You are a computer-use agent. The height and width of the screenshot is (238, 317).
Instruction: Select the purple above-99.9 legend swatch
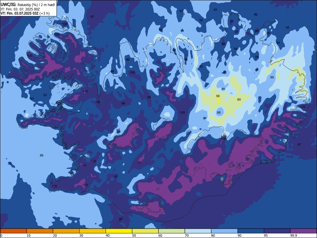click(303, 231)
